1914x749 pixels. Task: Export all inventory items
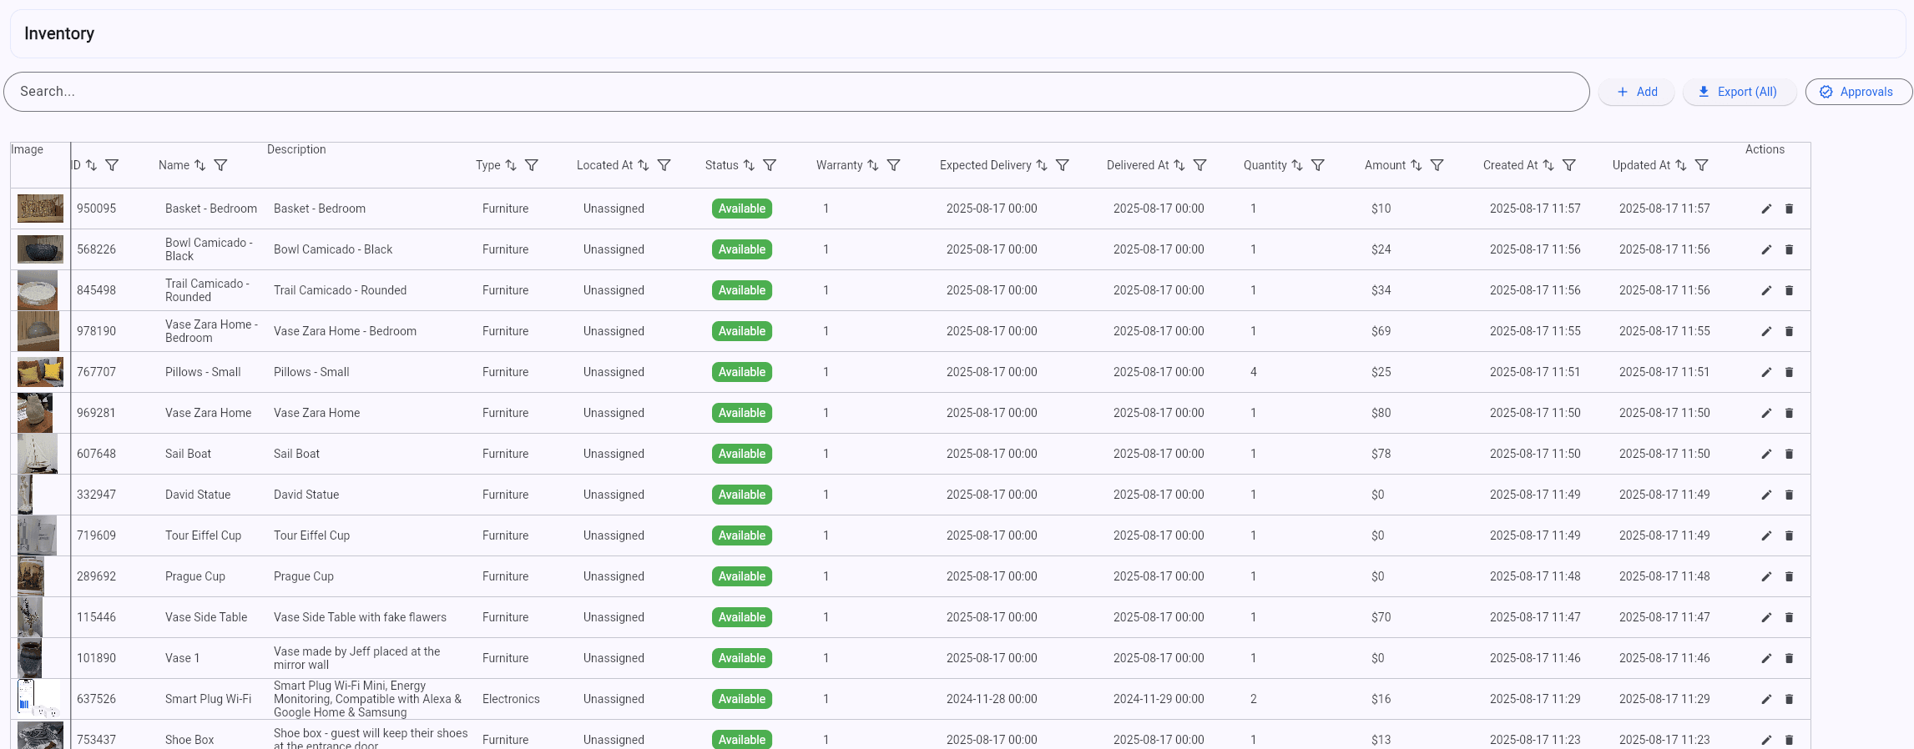[1739, 92]
